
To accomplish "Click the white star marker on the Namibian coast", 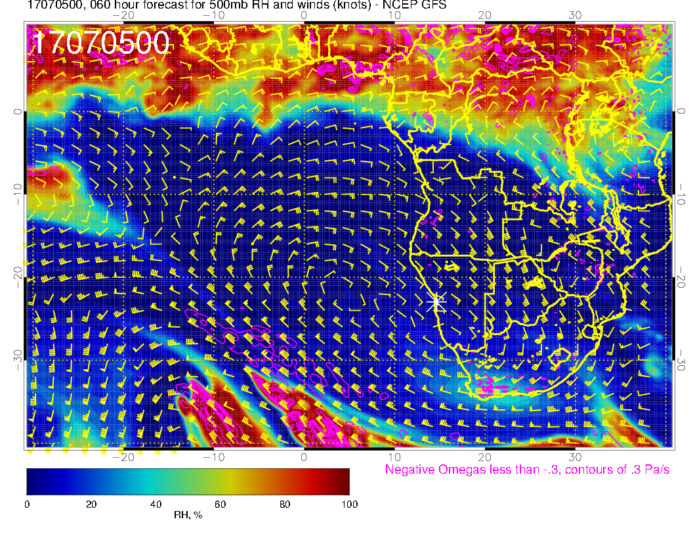I will coord(436,303).
